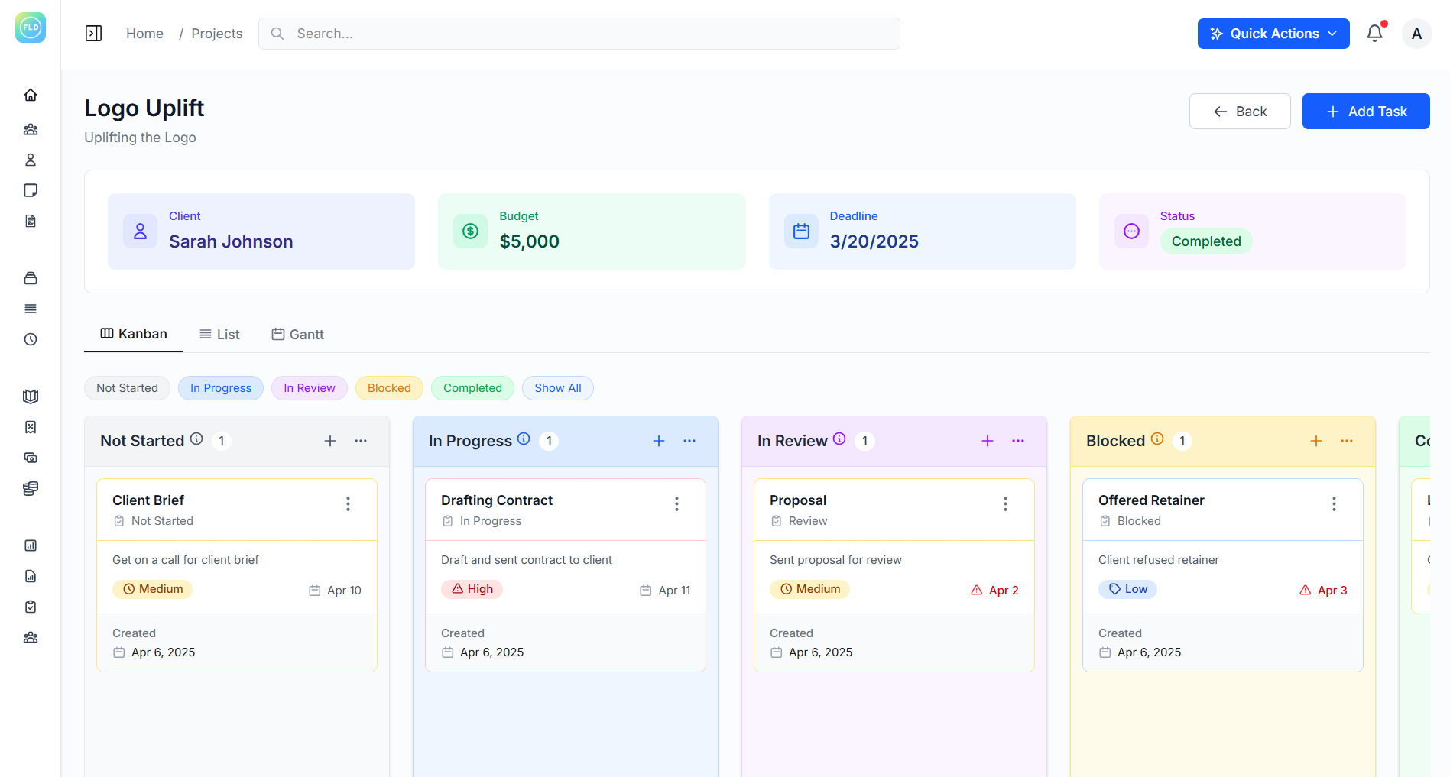This screenshot has width=1450, height=777.
Task: Click the High priority badge
Action: tap(472, 589)
